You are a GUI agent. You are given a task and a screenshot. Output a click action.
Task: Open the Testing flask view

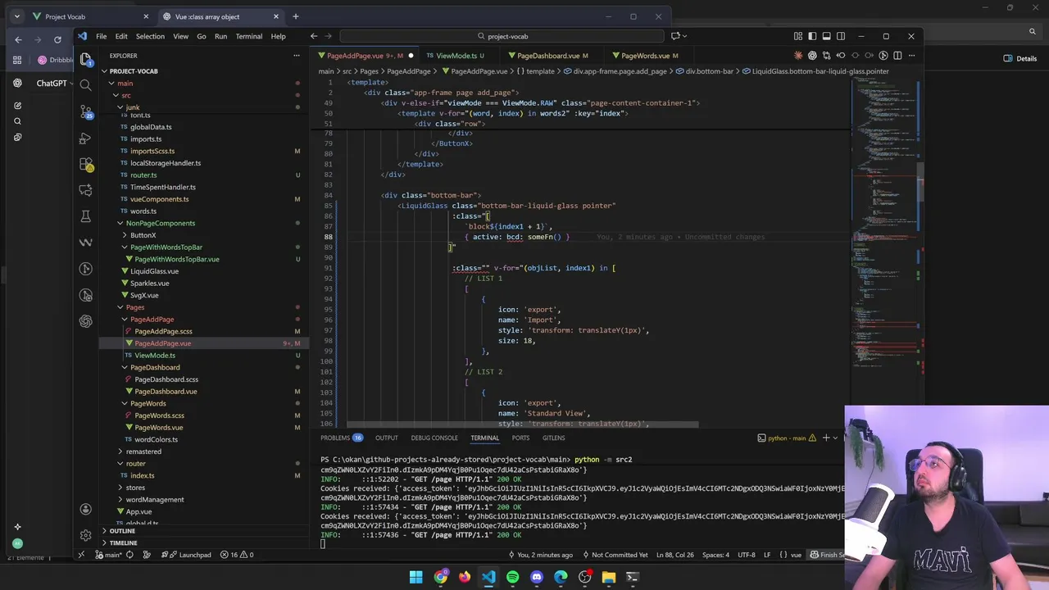(85, 216)
